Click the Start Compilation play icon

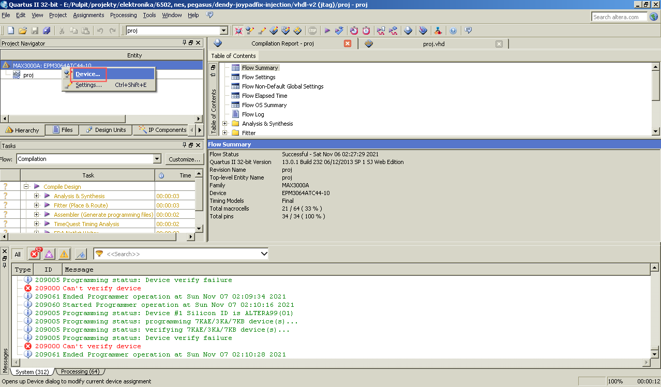coord(327,31)
